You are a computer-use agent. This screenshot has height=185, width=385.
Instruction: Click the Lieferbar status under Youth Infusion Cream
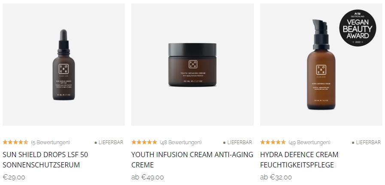(237, 143)
